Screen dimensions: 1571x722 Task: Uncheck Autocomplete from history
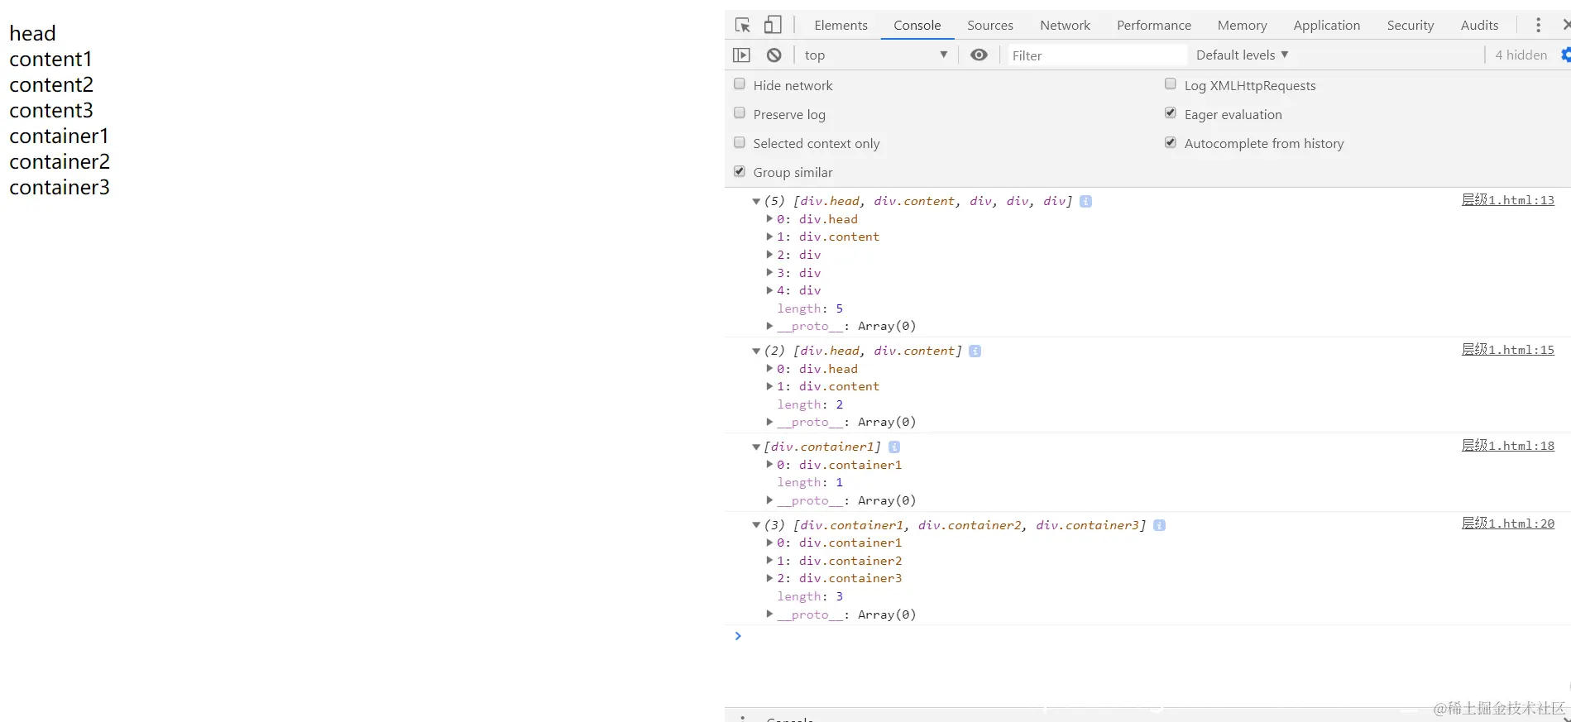pyautogui.click(x=1171, y=142)
